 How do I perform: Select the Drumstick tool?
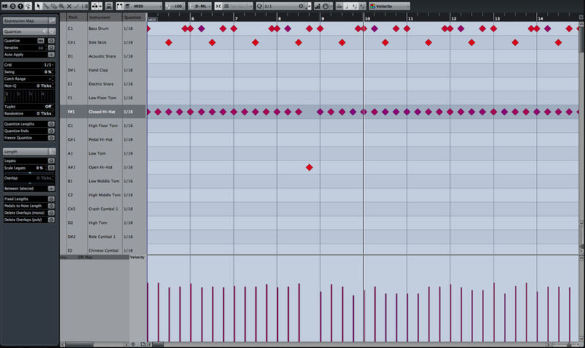click(46, 6)
